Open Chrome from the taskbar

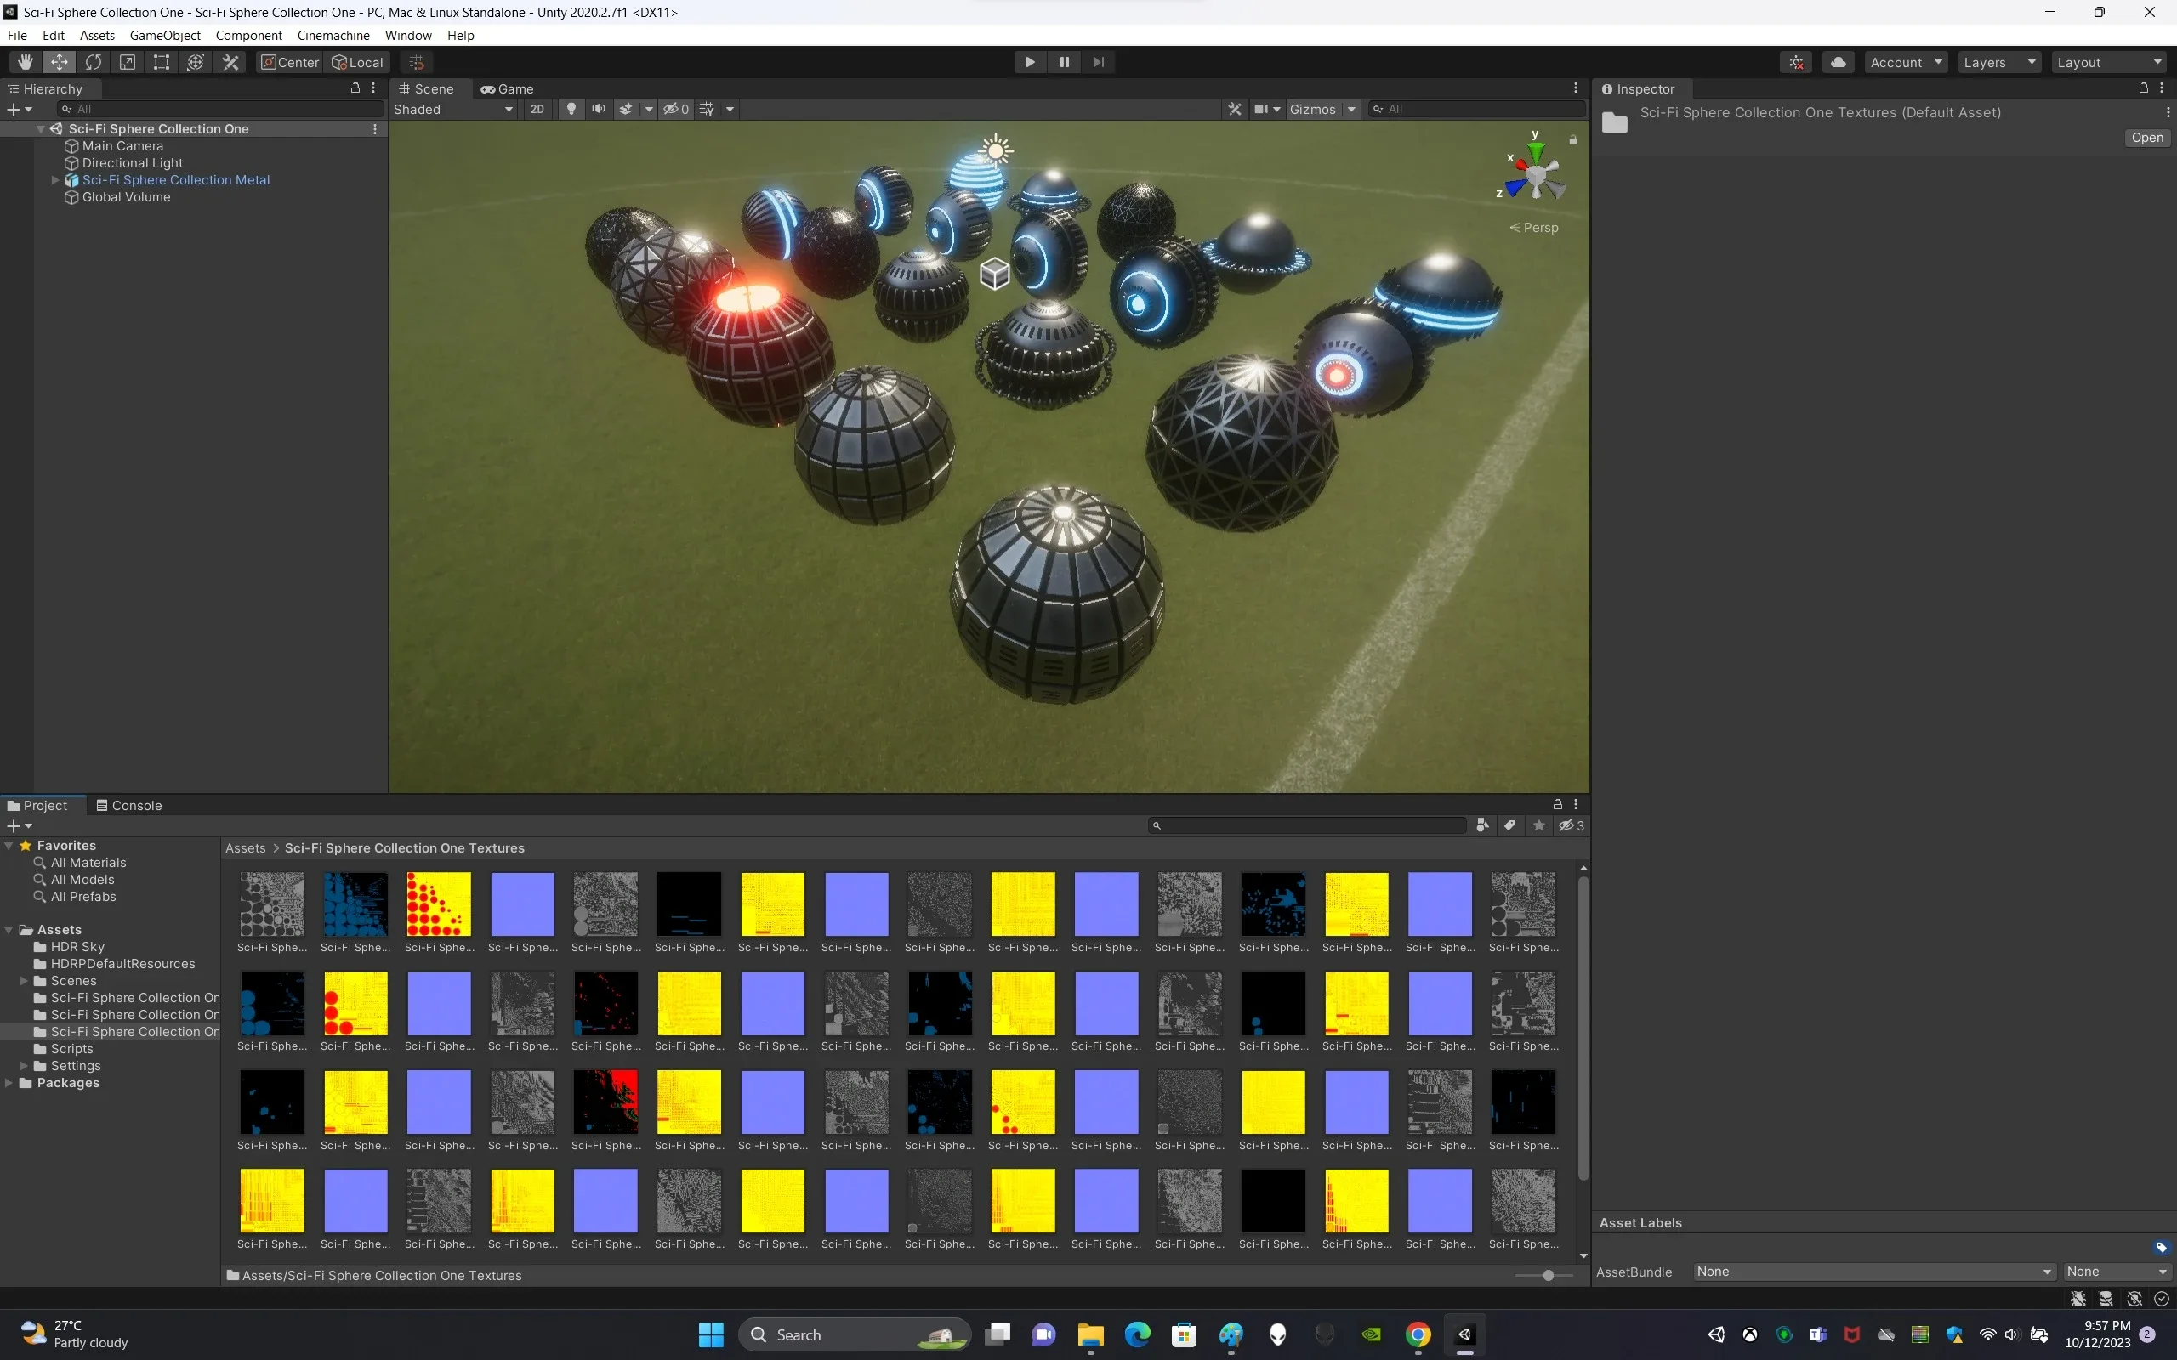[x=1418, y=1334]
